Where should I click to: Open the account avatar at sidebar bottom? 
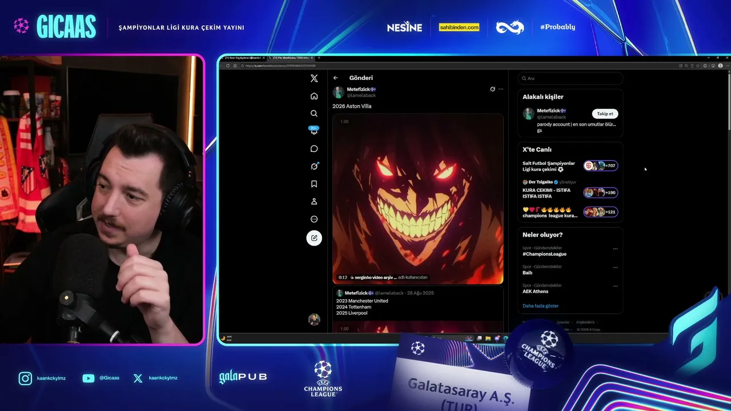click(314, 320)
